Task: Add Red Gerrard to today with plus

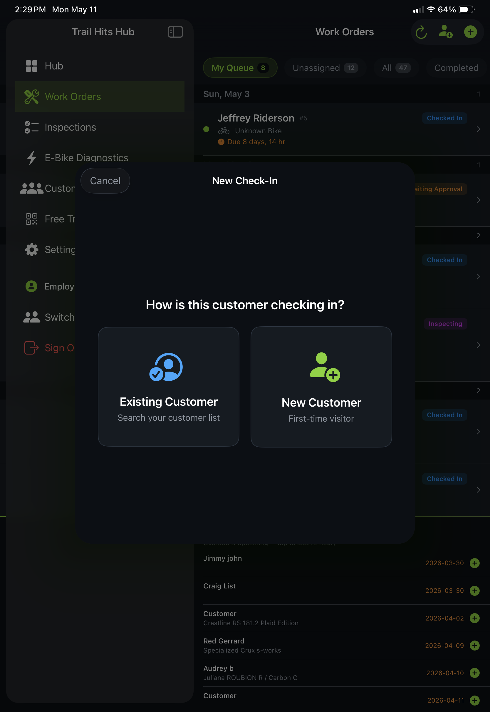Action: (x=474, y=646)
